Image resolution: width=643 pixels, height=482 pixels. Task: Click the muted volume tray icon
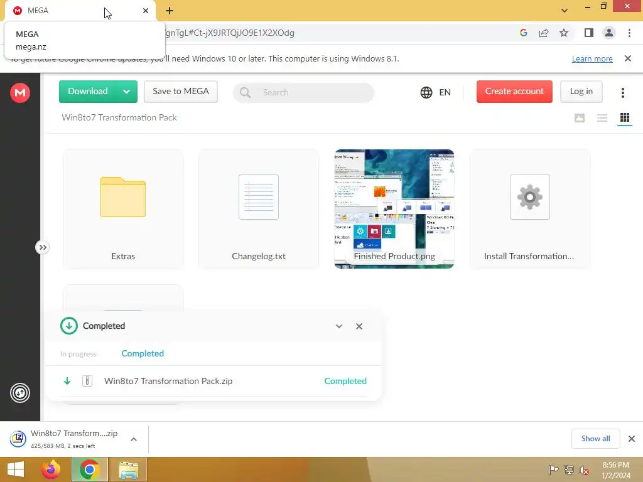[x=584, y=469]
